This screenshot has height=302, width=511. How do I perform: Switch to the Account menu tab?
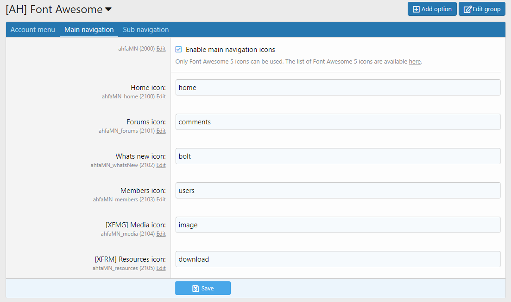32,30
